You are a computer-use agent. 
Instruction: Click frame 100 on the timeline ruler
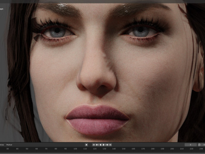(x=75, y=149)
